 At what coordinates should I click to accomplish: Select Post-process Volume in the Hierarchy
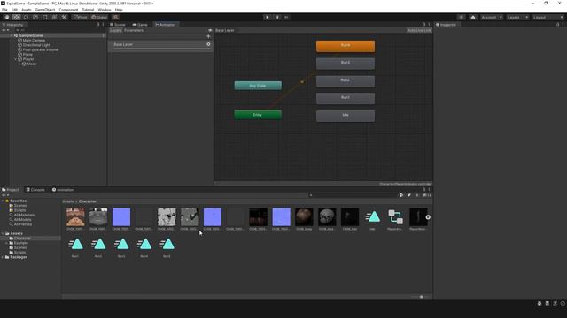pyautogui.click(x=41, y=49)
